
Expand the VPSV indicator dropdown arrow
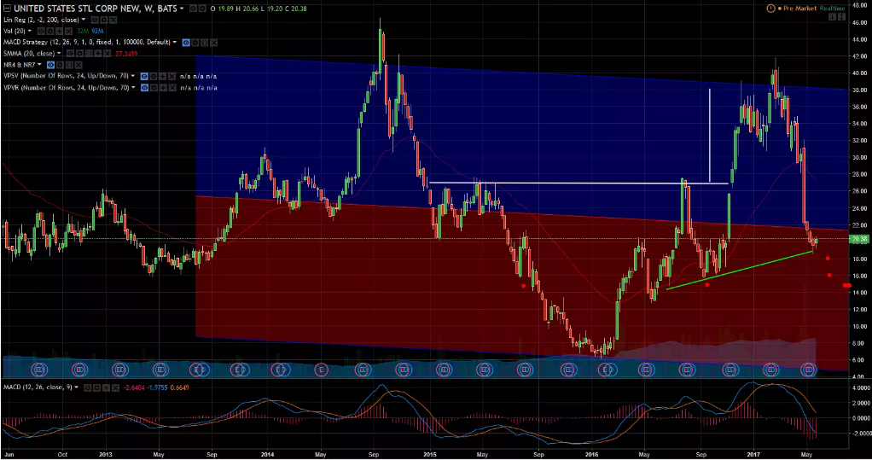pyautogui.click(x=133, y=76)
